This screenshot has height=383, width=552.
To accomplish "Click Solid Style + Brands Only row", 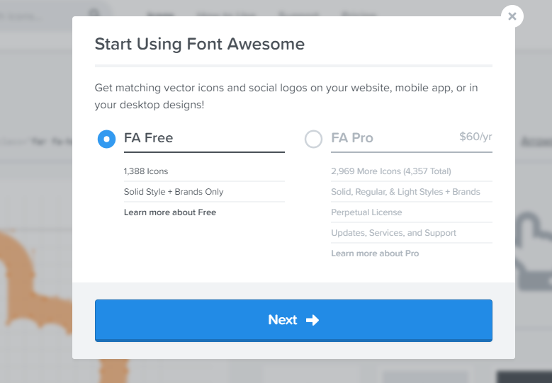I will (x=204, y=192).
